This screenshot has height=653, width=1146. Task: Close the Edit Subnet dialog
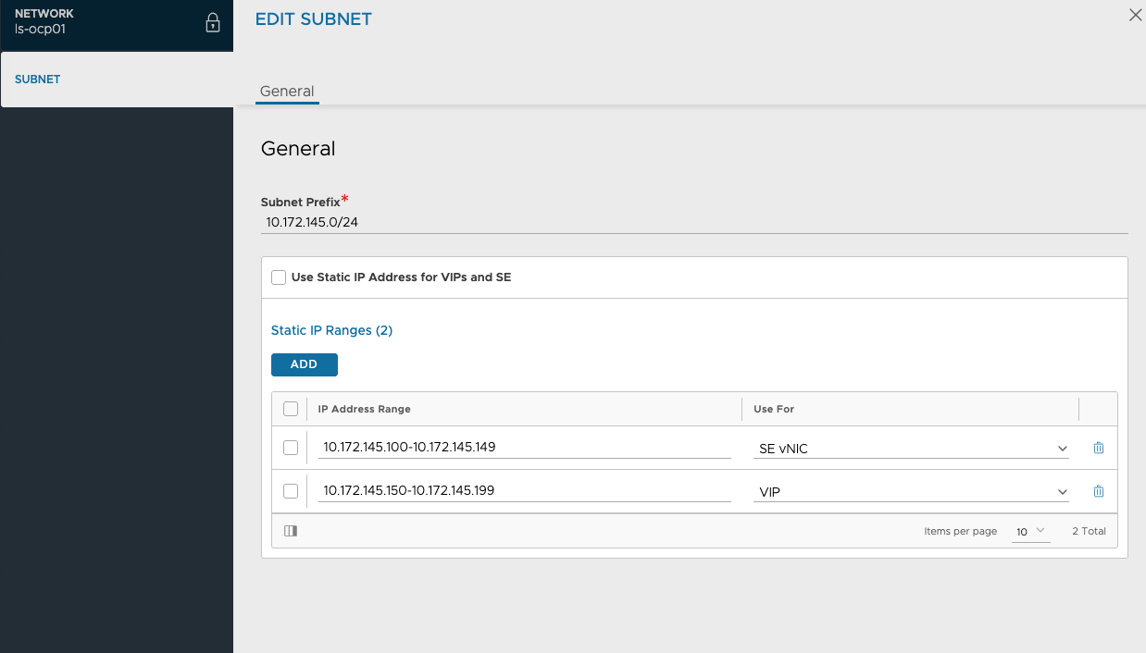(x=1135, y=15)
